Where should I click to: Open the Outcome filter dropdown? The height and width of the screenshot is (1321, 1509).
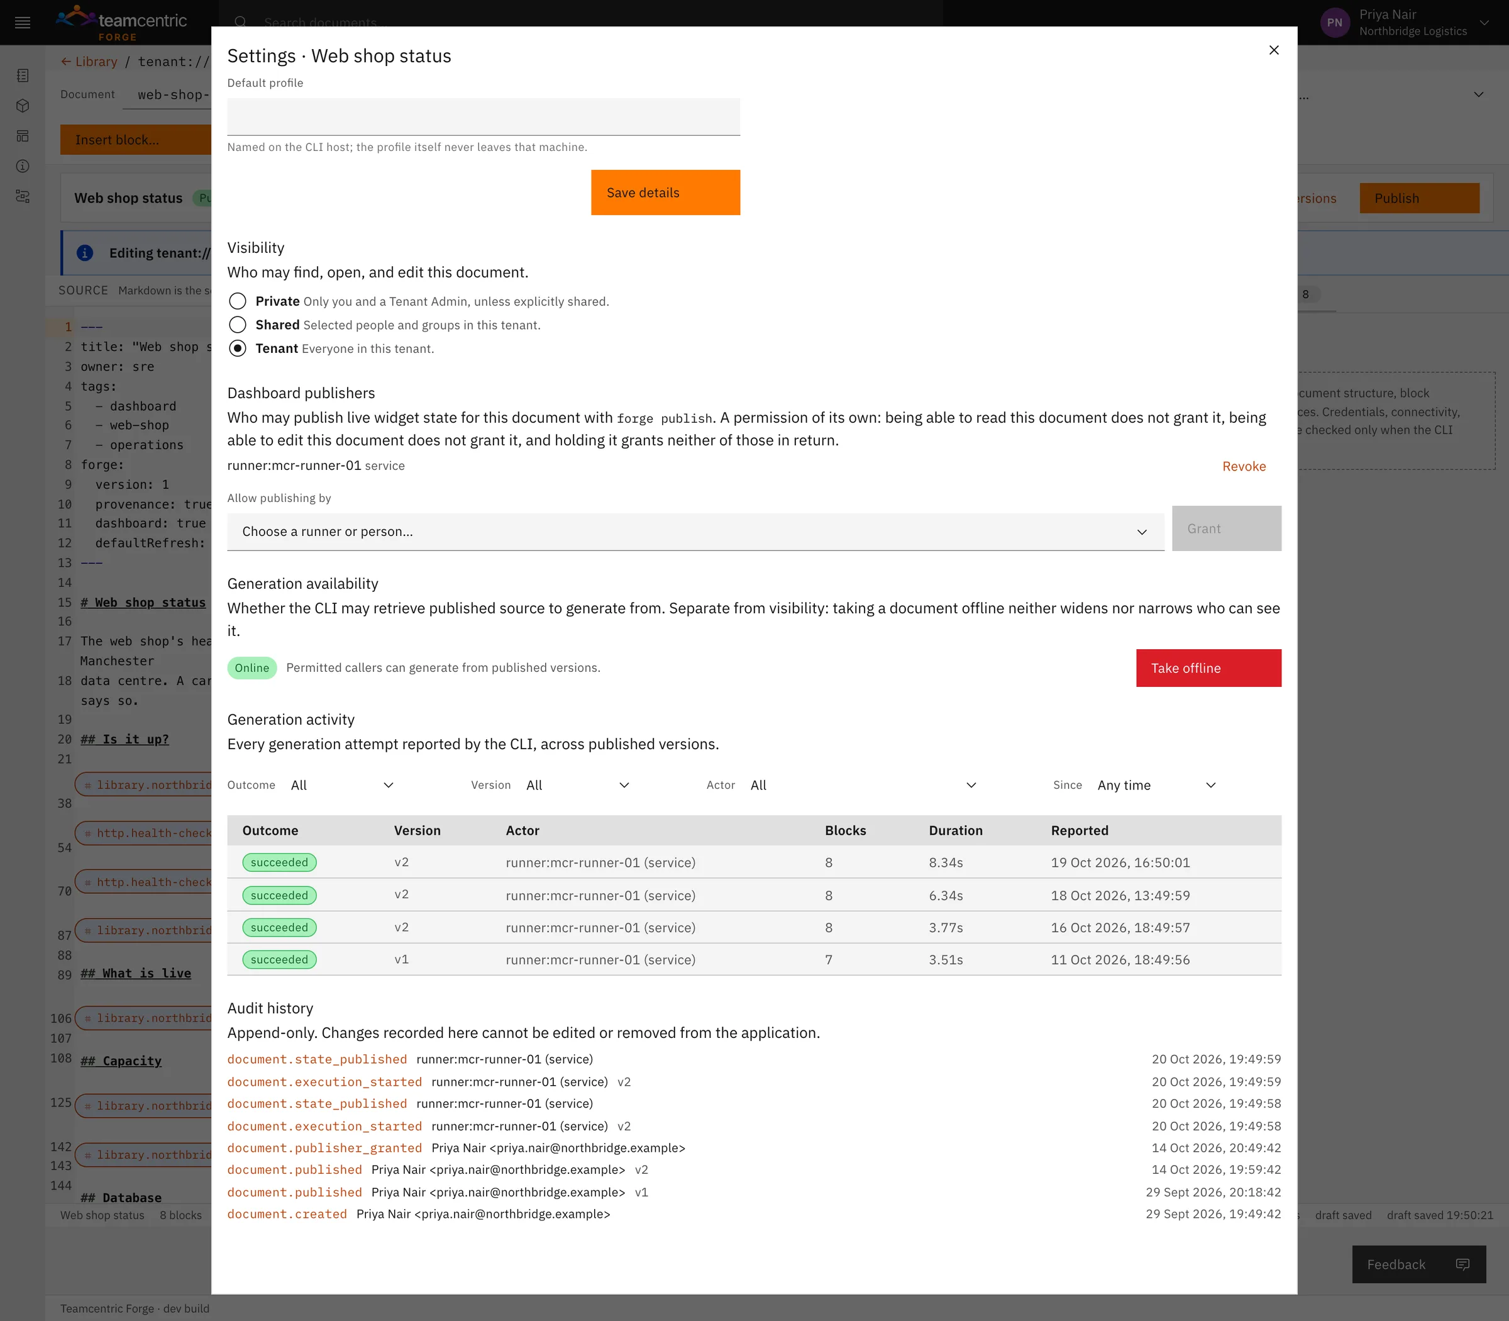coord(342,785)
